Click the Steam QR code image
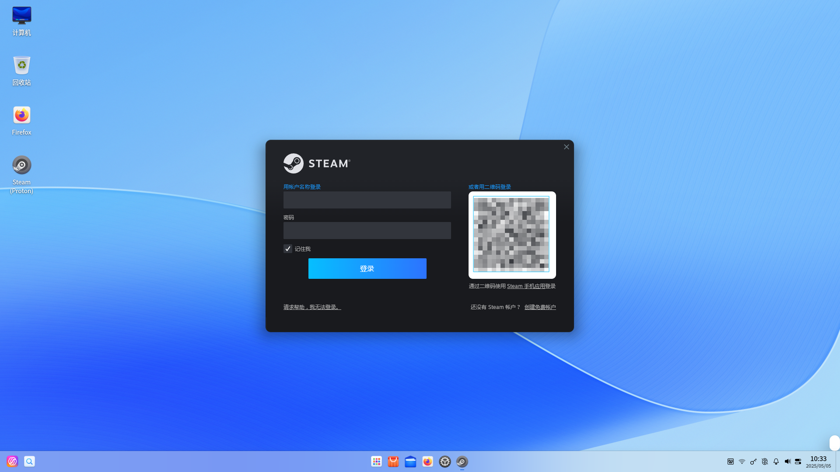The image size is (840, 472). click(512, 235)
